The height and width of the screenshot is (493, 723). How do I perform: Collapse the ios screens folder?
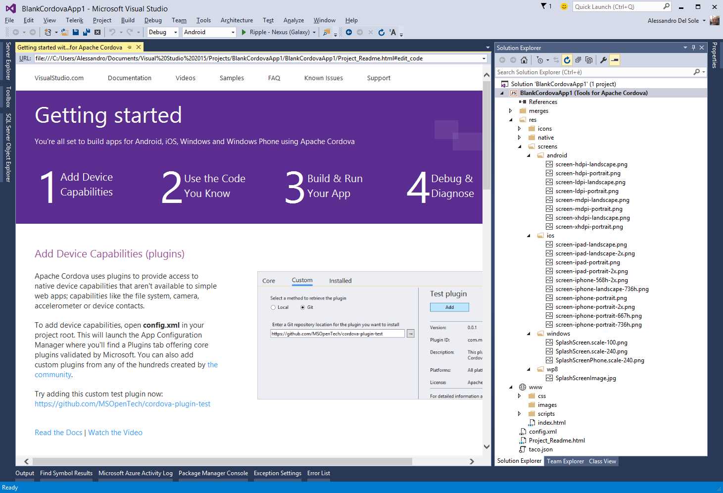tap(528, 236)
